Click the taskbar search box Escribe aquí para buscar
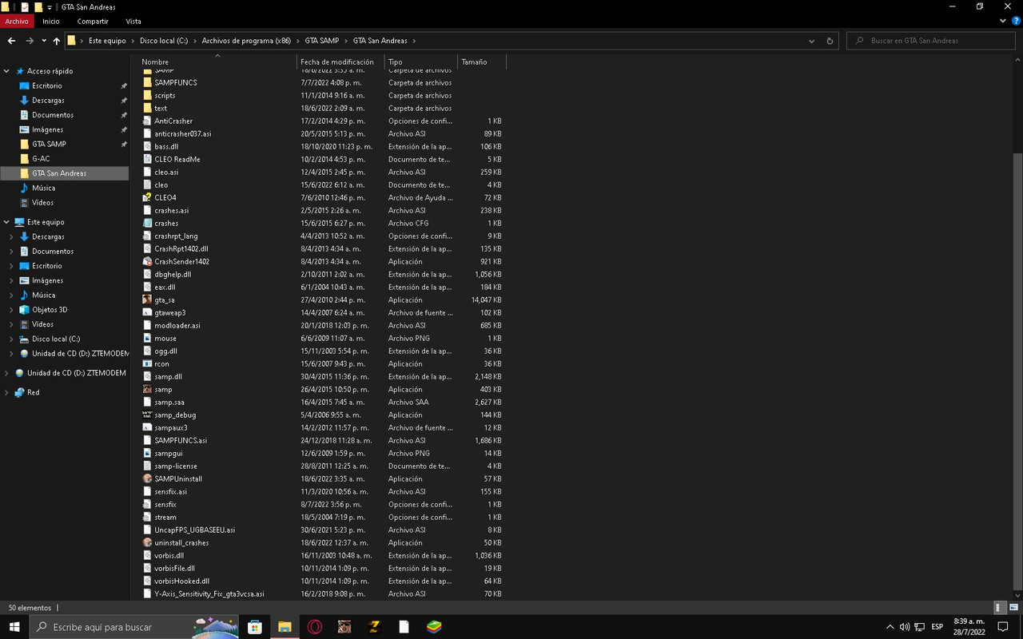This screenshot has width=1023, height=639. pyautogui.click(x=134, y=627)
